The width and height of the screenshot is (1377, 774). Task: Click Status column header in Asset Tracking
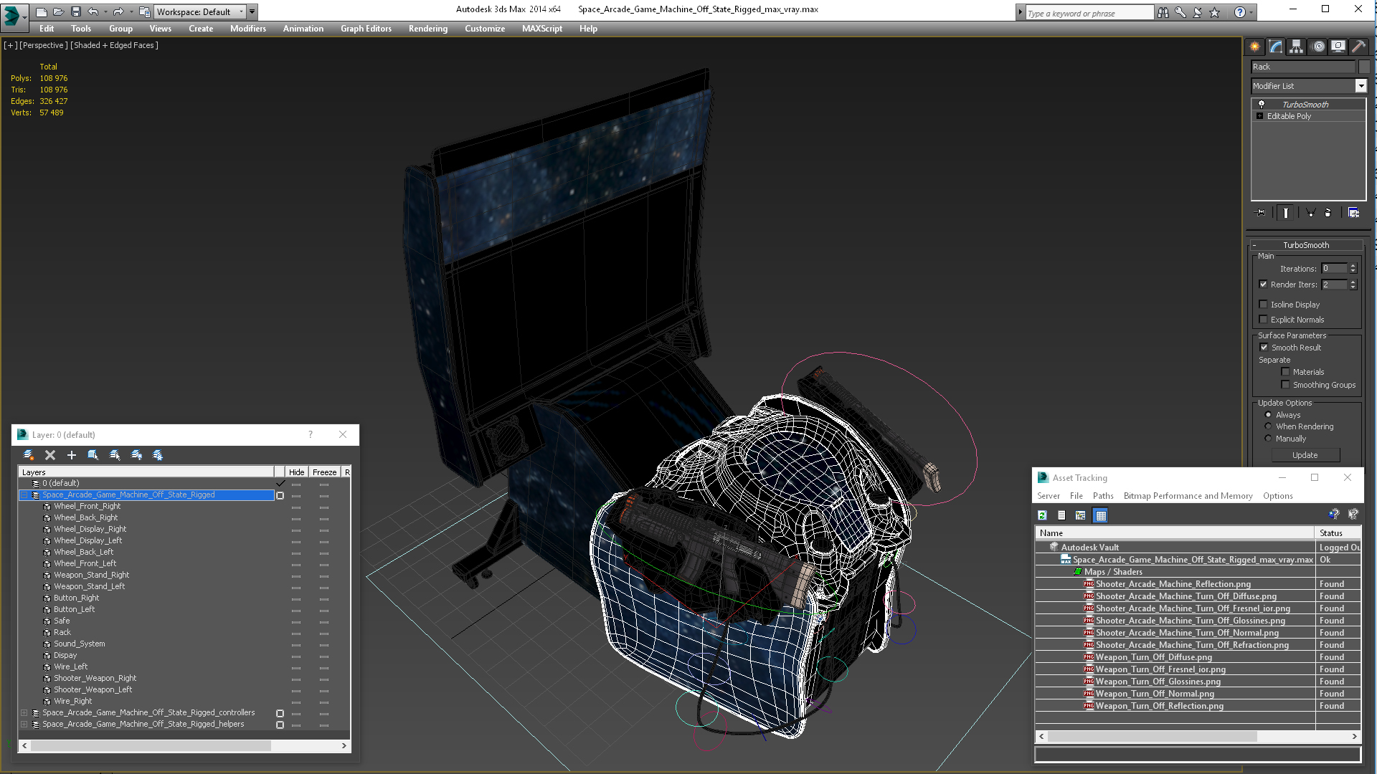1338,533
